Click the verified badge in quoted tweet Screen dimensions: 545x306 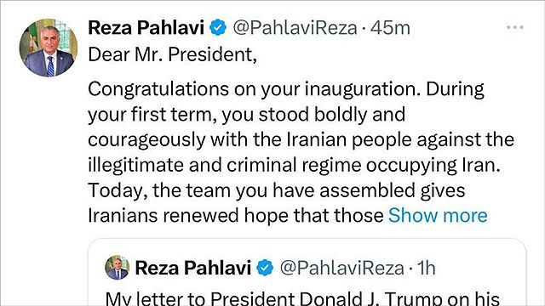tap(265, 268)
